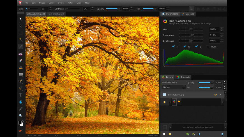
Task: Click the trash icon in Layers panel
Action: (x=222, y=134)
